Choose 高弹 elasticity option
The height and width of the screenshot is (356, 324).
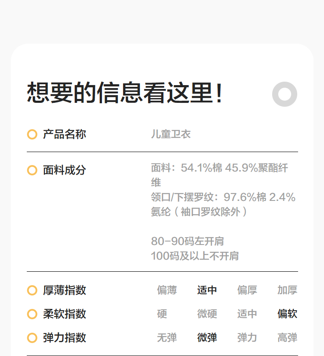click(x=287, y=338)
